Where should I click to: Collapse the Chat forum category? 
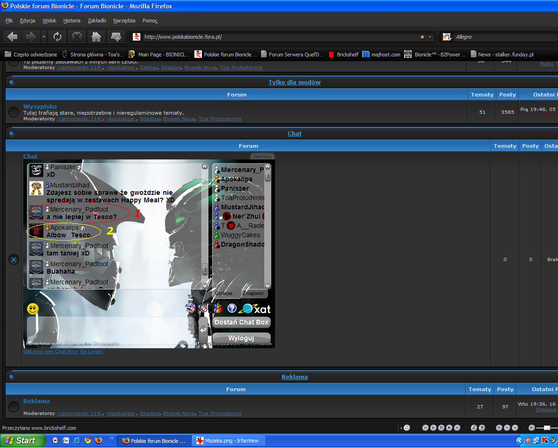pos(12,134)
